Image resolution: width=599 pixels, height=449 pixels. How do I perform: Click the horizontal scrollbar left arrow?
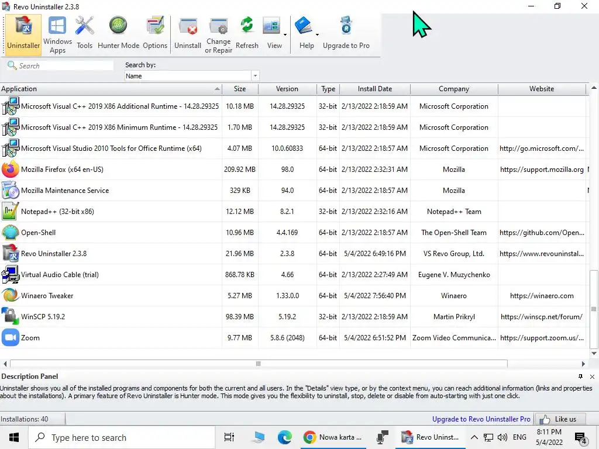click(5, 364)
